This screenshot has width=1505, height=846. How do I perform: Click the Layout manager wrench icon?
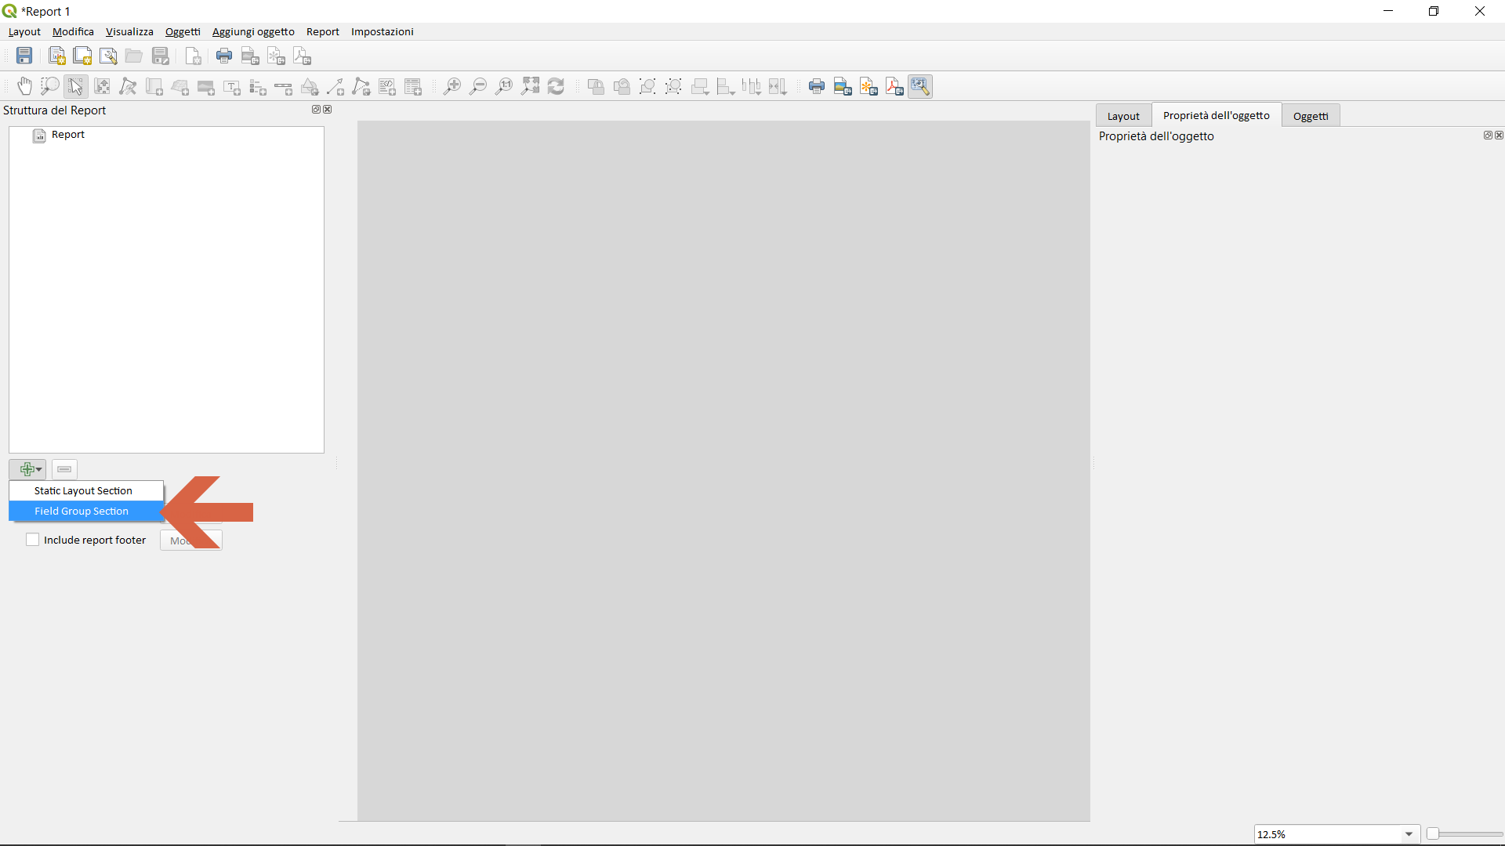pyautogui.click(x=108, y=56)
